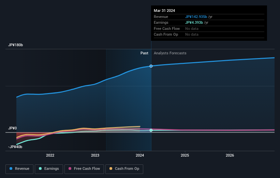Toggle the Free Cash Flow legend series
Image resolution: width=280 pixels, height=178 pixels.
pos(84,169)
